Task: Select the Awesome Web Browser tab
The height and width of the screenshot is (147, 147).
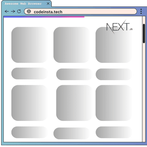Action: (x=26, y=4)
